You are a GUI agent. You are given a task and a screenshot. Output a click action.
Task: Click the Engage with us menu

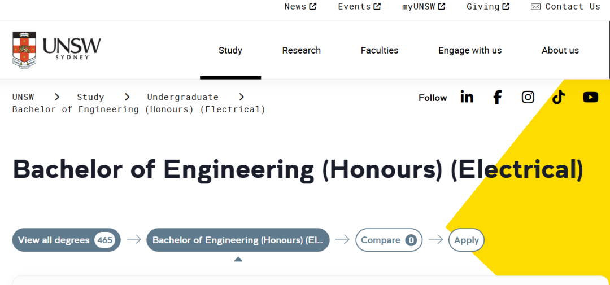click(x=470, y=50)
